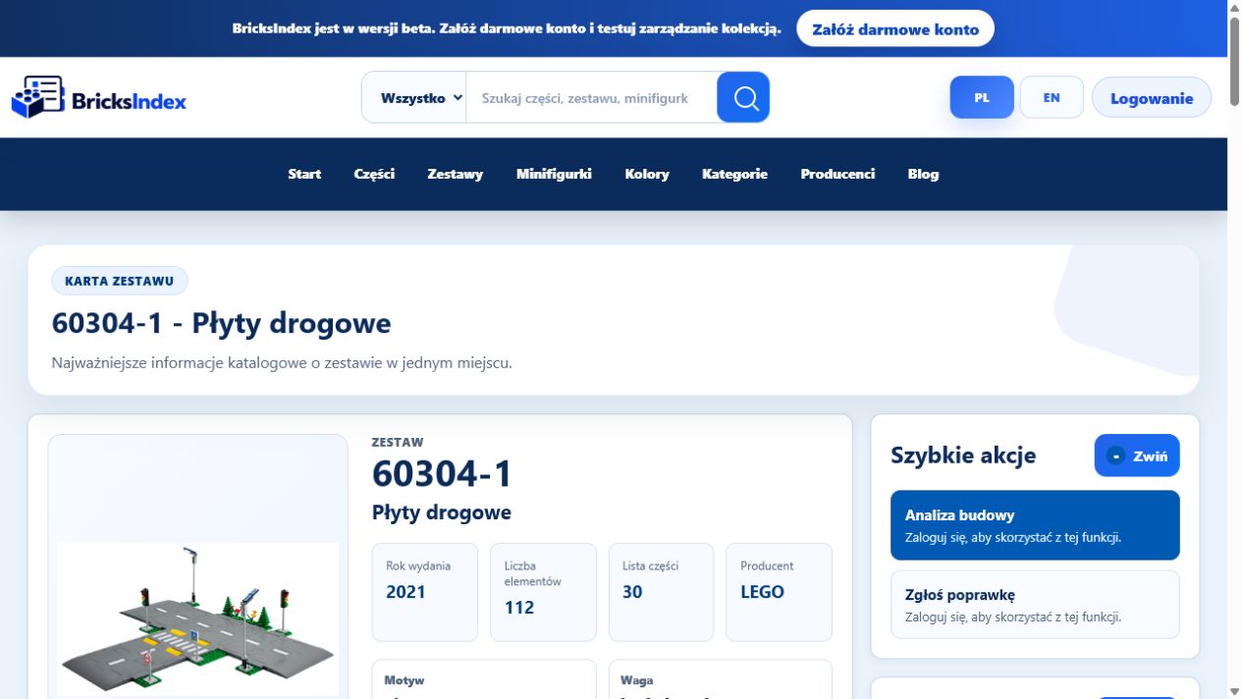Screen dimensions: 1242x699
Task: Click Załóż darmowe konto button
Action: [895, 28]
